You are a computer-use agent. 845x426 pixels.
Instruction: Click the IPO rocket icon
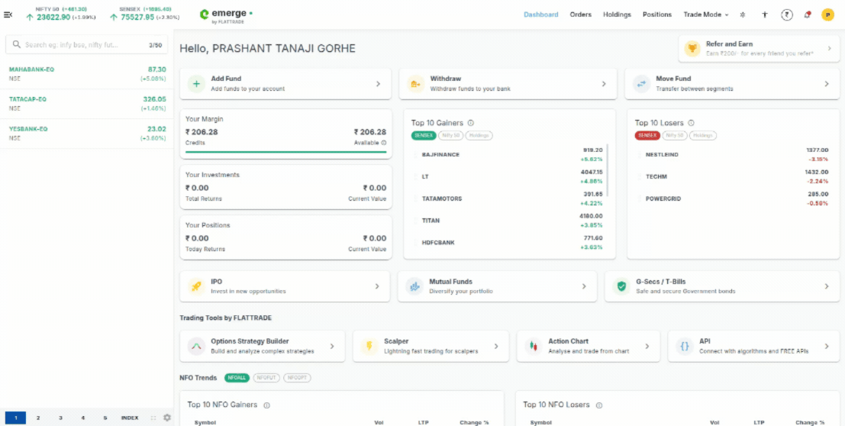click(x=196, y=286)
